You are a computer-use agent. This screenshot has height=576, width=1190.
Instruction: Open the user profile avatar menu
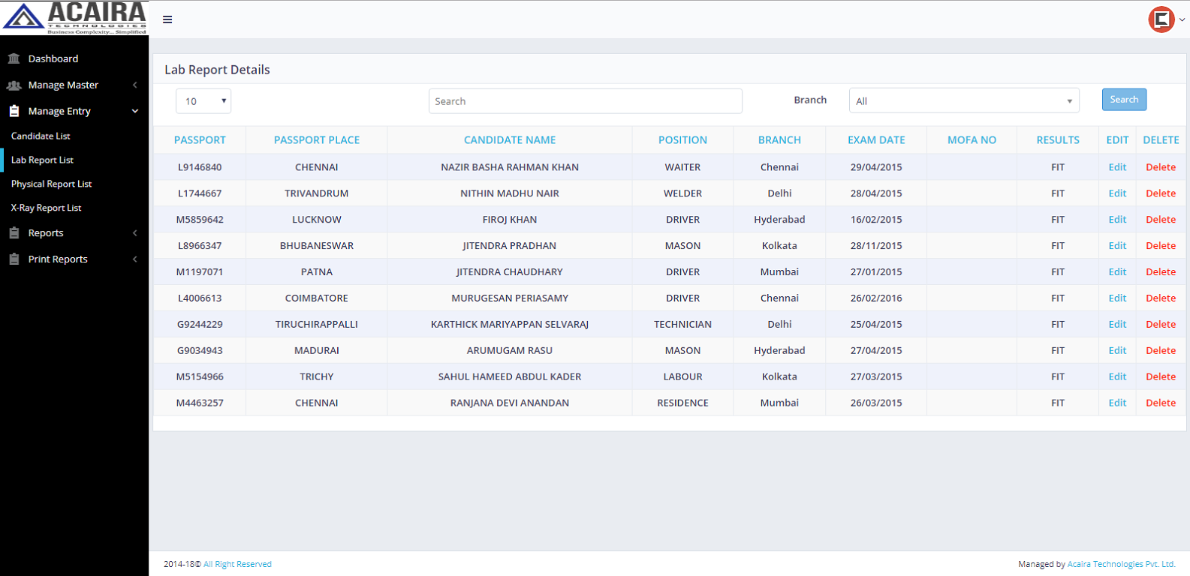(x=1161, y=19)
